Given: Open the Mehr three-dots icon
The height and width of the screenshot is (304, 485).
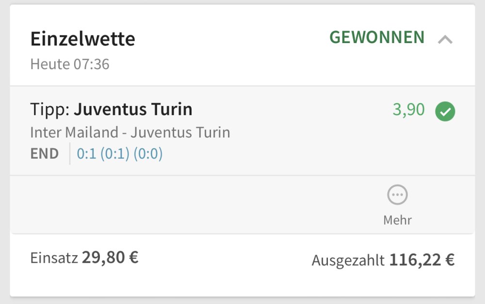Looking at the screenshot, I should pyautogui.click(x=397, y=195).
